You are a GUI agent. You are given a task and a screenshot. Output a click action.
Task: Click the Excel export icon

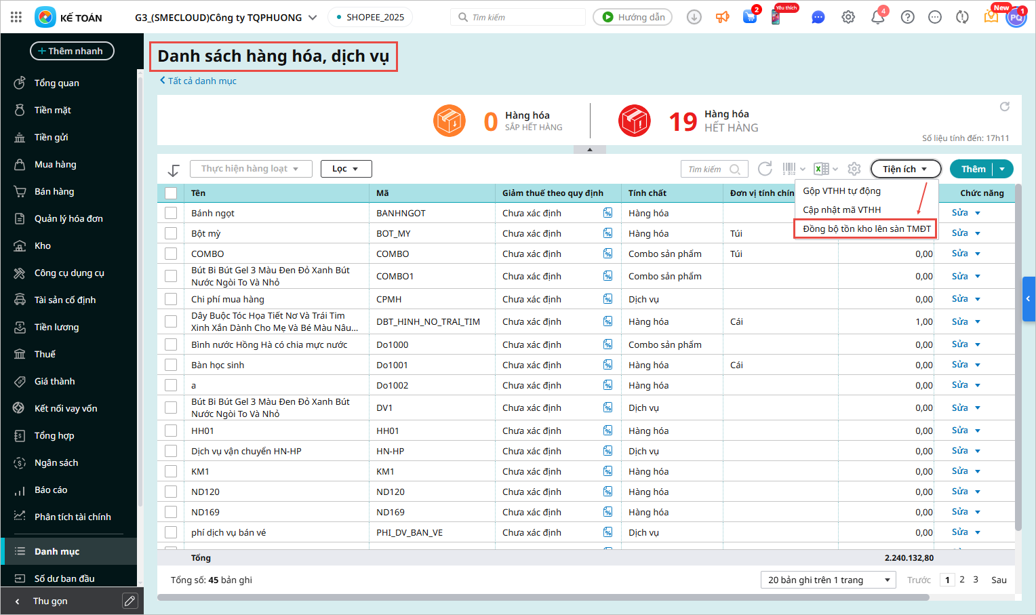(x=822, y=169)
